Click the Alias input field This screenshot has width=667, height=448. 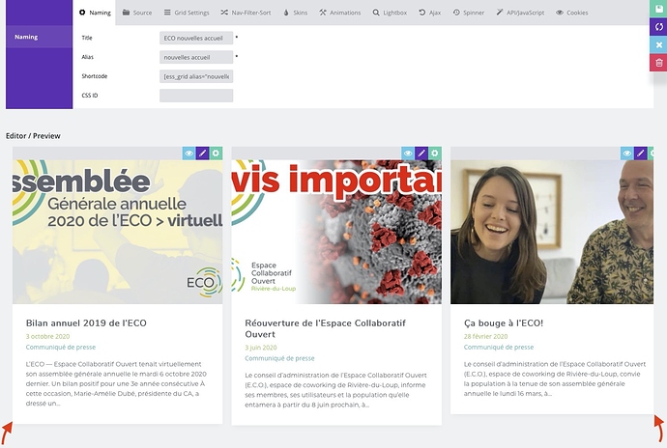tap(196, 57)
